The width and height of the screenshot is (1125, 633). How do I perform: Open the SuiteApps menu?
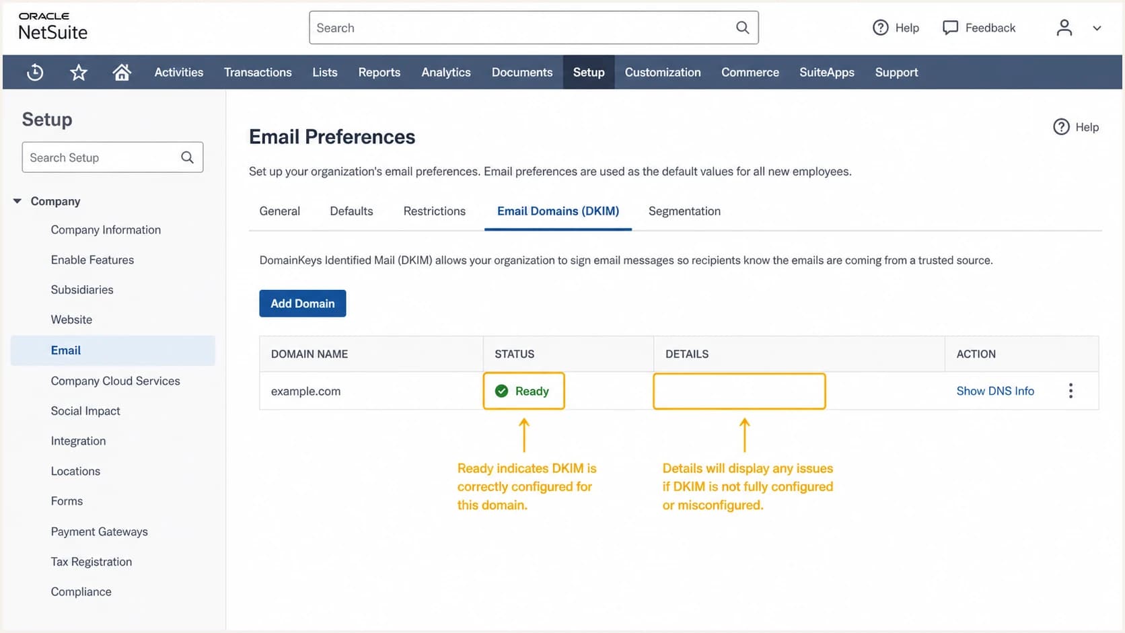click(x=827, y=72)
